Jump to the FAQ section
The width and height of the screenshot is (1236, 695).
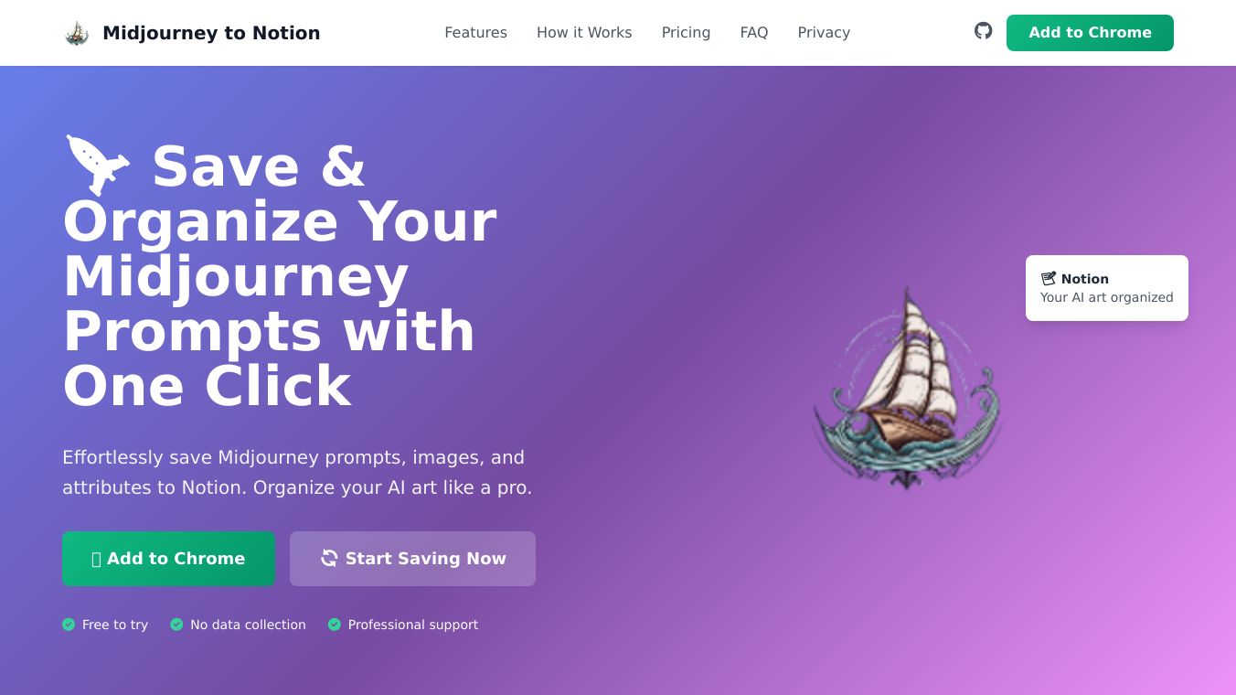pos(754,33)
